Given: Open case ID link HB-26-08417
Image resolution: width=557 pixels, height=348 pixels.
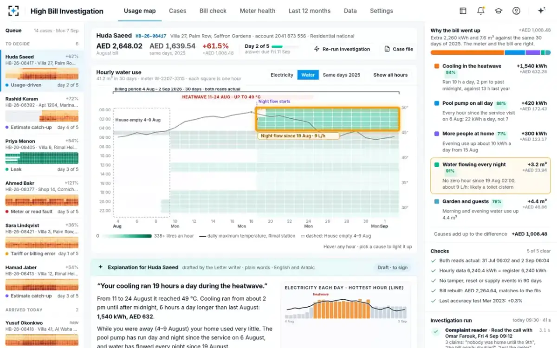Looking at the screenshot, I should click(x=150, y=36).
